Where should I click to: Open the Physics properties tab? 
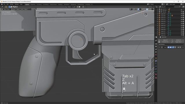pyautogui.click(x=156, y=66)
